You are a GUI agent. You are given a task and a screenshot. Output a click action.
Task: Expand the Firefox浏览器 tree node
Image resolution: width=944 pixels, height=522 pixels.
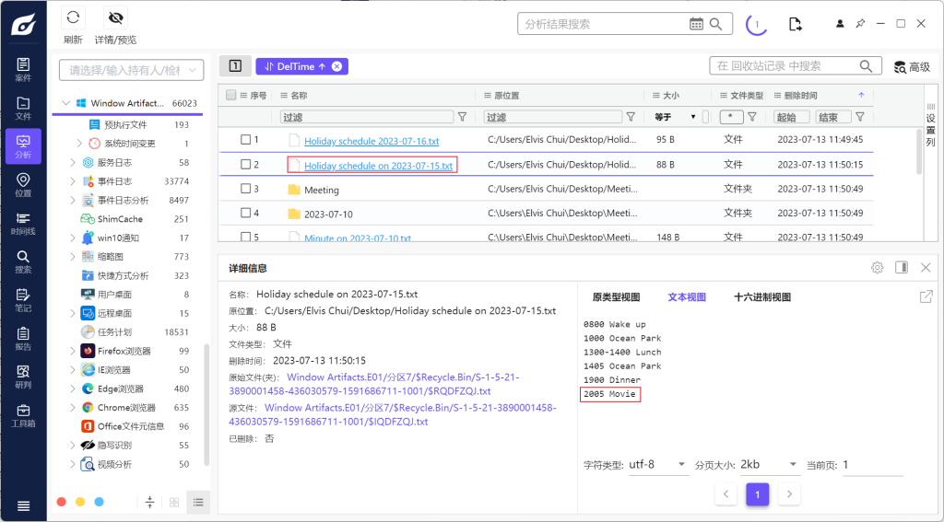(x=72, y=351)
